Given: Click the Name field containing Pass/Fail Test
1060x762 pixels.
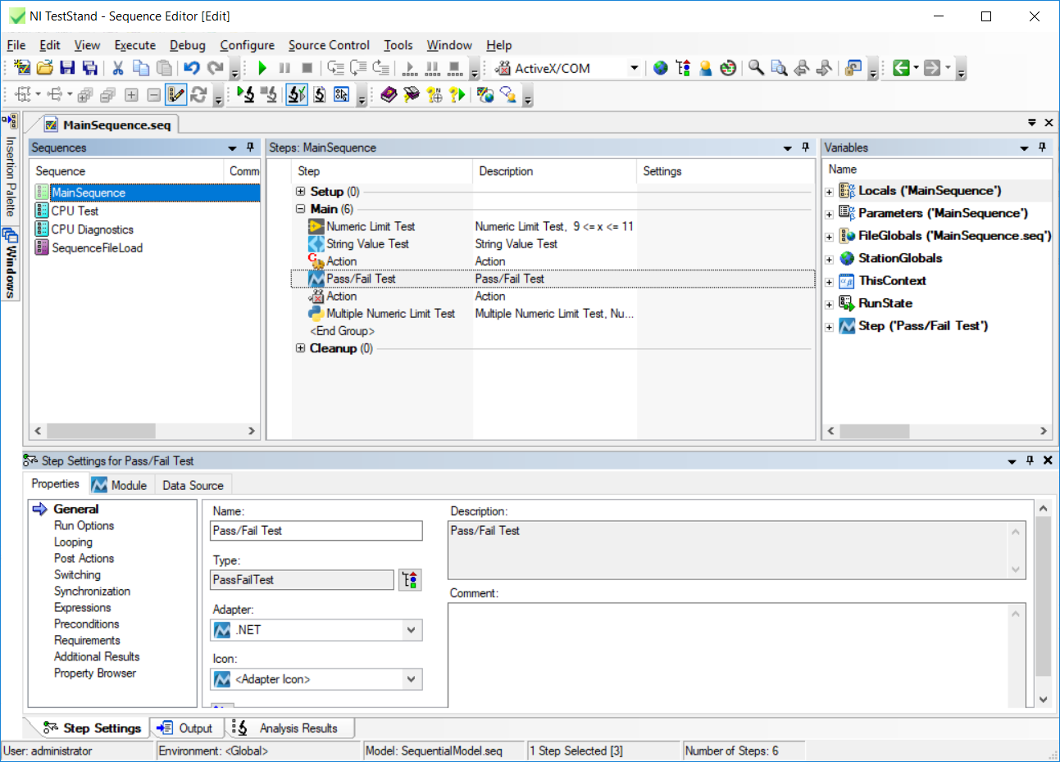Looking at the screenshot, I should tap(316, 531).
